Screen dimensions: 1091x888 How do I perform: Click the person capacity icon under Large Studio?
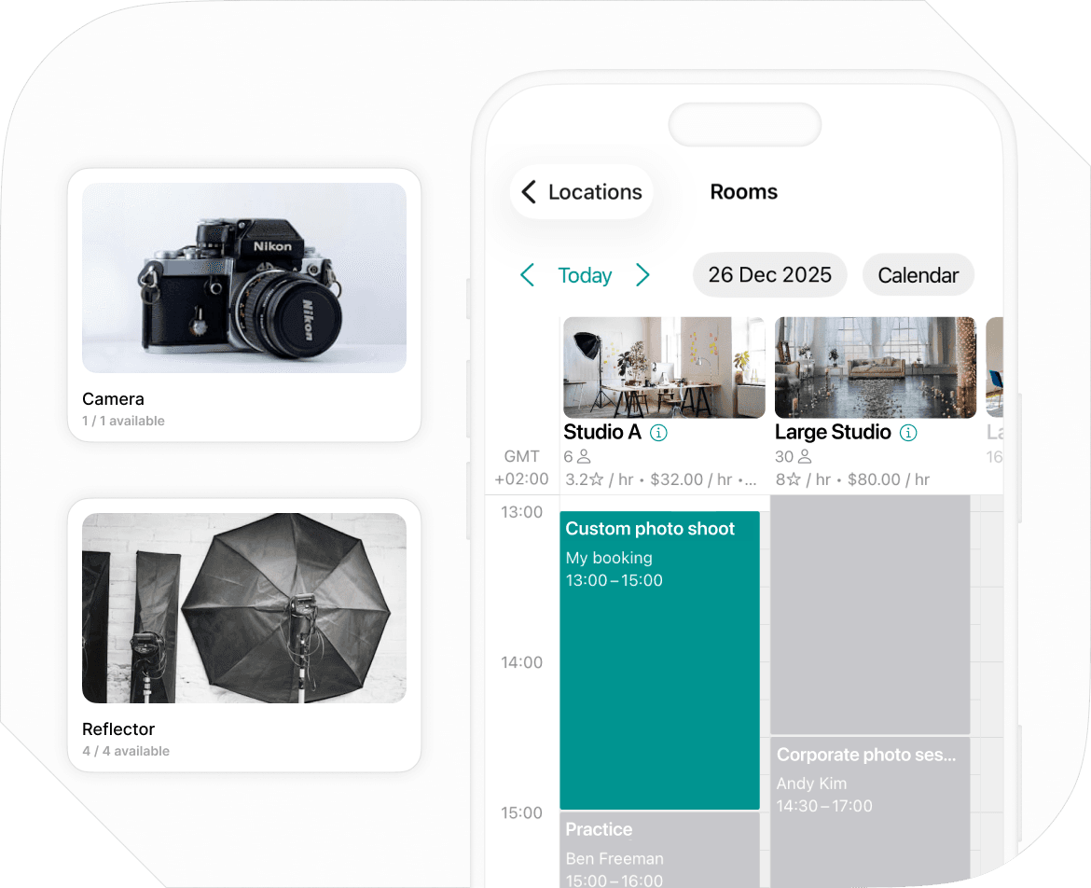click(x=807, y=456)
